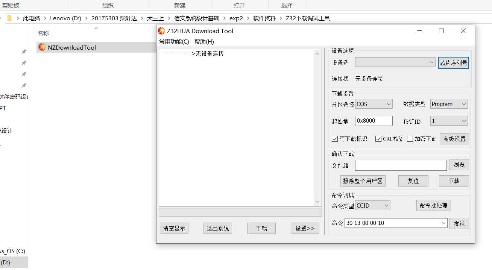Click the 芯片序列号 button
The image size is (492, 270).
454,63
